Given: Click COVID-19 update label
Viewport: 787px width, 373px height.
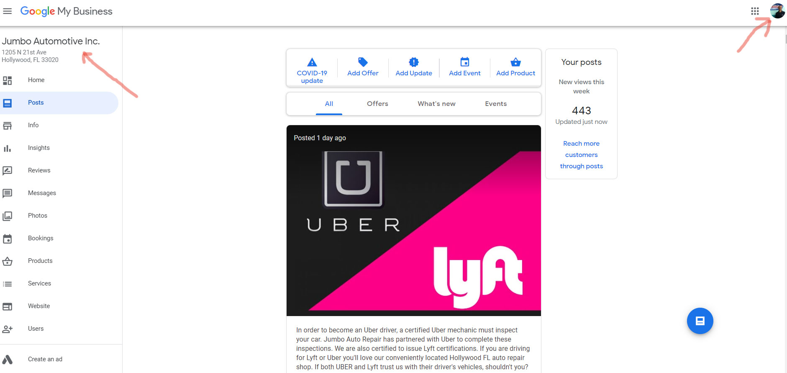Looking at the screenshot, I should click(312, 77).
